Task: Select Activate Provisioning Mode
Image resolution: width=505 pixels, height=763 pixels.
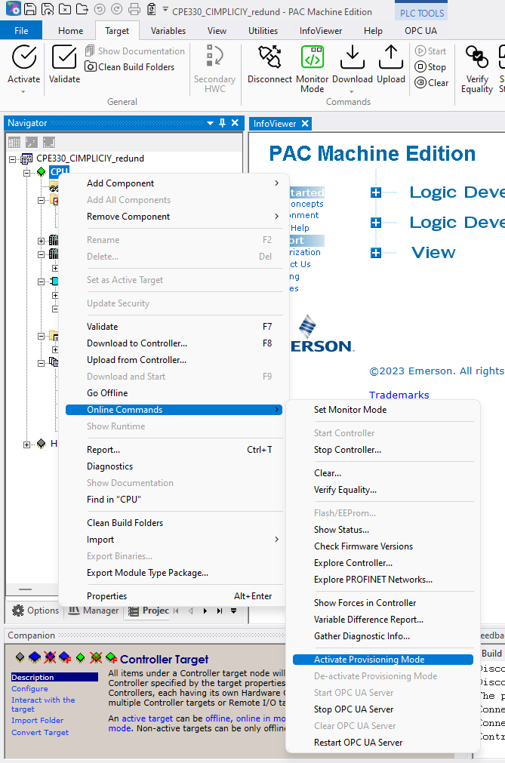Action: [383, 660]
